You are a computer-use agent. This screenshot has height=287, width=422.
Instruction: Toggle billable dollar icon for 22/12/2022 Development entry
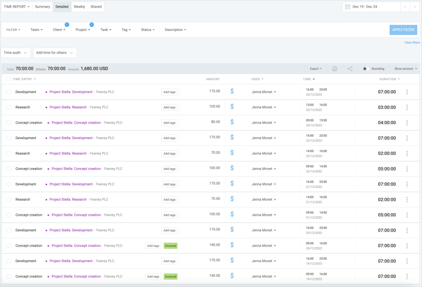pyautogui.click(x=232, y=138)
